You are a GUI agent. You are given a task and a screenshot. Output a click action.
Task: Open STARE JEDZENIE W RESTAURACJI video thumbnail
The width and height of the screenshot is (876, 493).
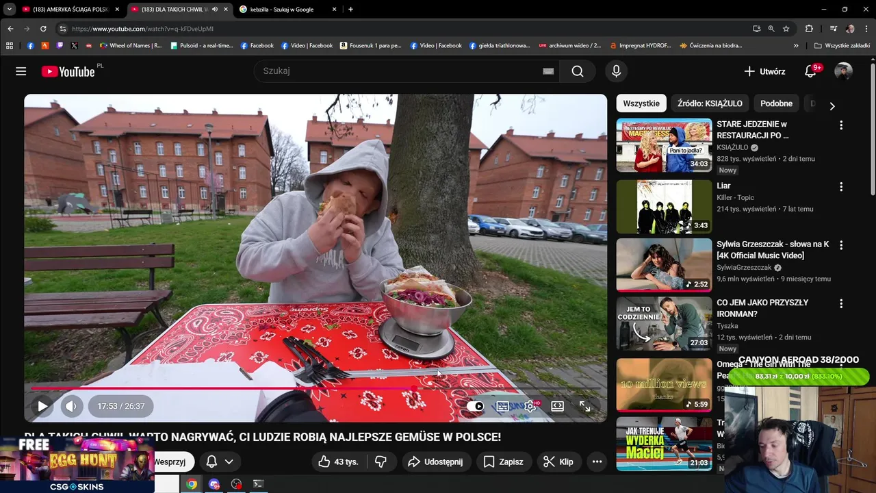664,145
